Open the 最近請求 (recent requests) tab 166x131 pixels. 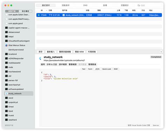point(46,5)
